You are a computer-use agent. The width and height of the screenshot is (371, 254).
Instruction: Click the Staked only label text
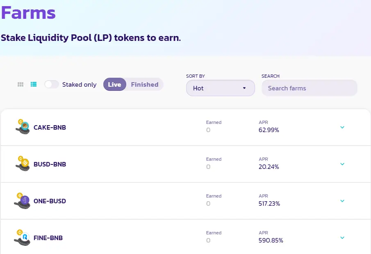tap(79, 85)
